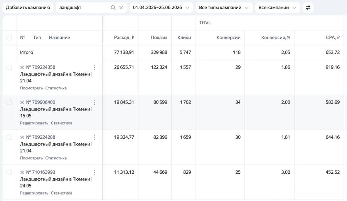The image size is (347, 201).
Task: Open the table settings sliders icon
Action: point(308,8)
